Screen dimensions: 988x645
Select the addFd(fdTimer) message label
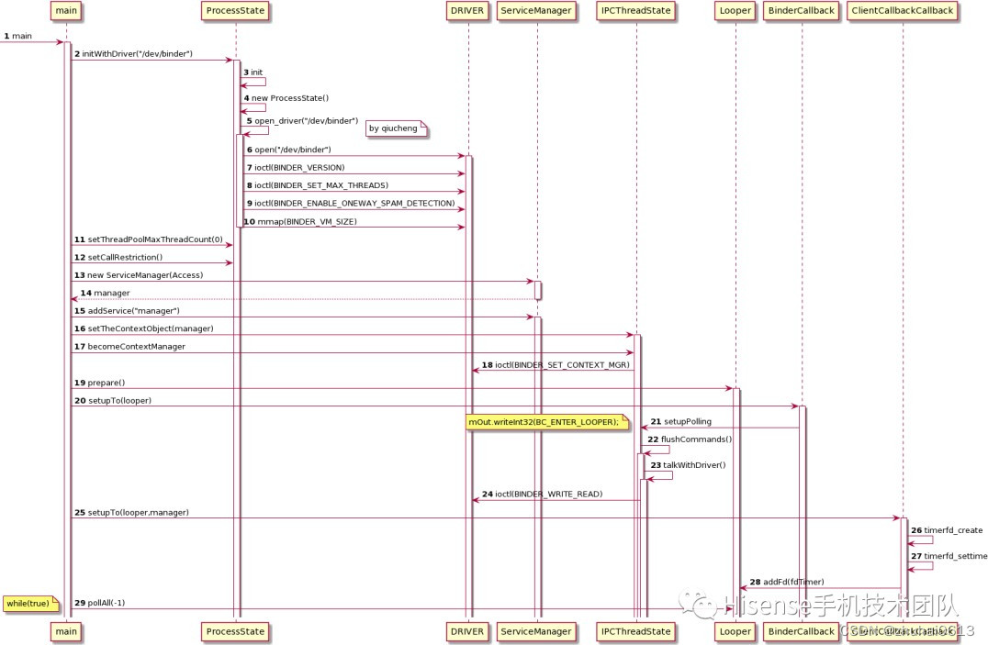(x=787, y=582)
